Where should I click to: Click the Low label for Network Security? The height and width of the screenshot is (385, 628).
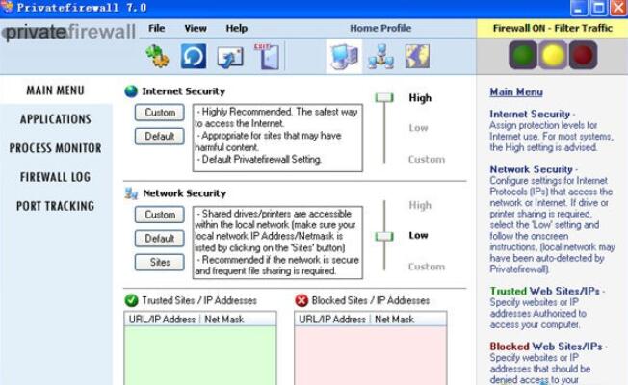[x=419, y=235]
